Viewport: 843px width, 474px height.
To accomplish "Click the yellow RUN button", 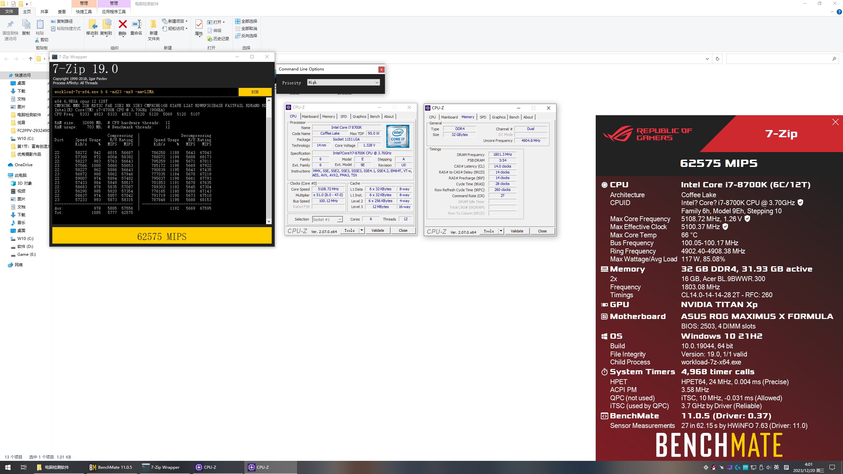I will tap(255, 92).
